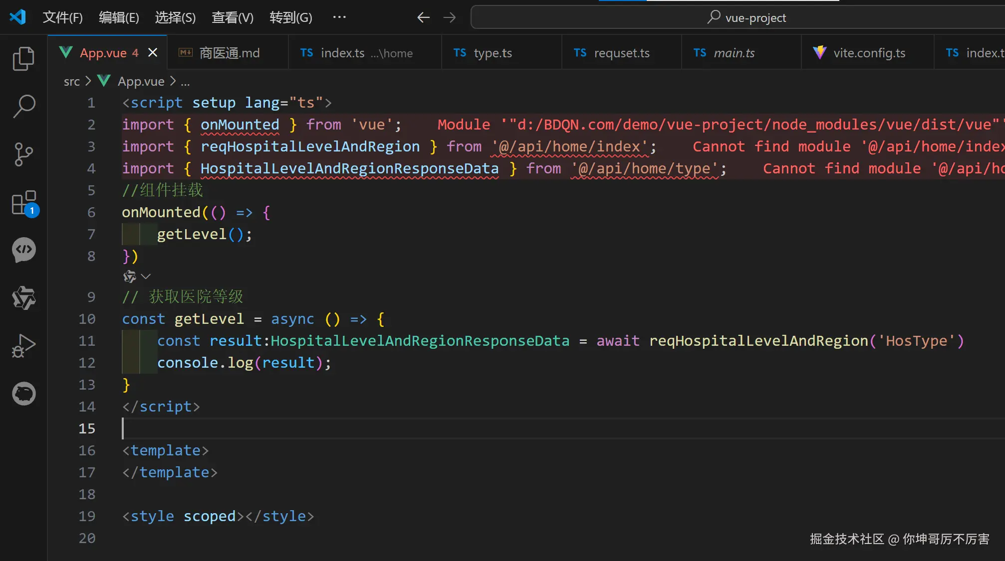The height and width of the screenshot is (561, 1005).
Task: Go forward with the right arrow
Action: point(450,18)
